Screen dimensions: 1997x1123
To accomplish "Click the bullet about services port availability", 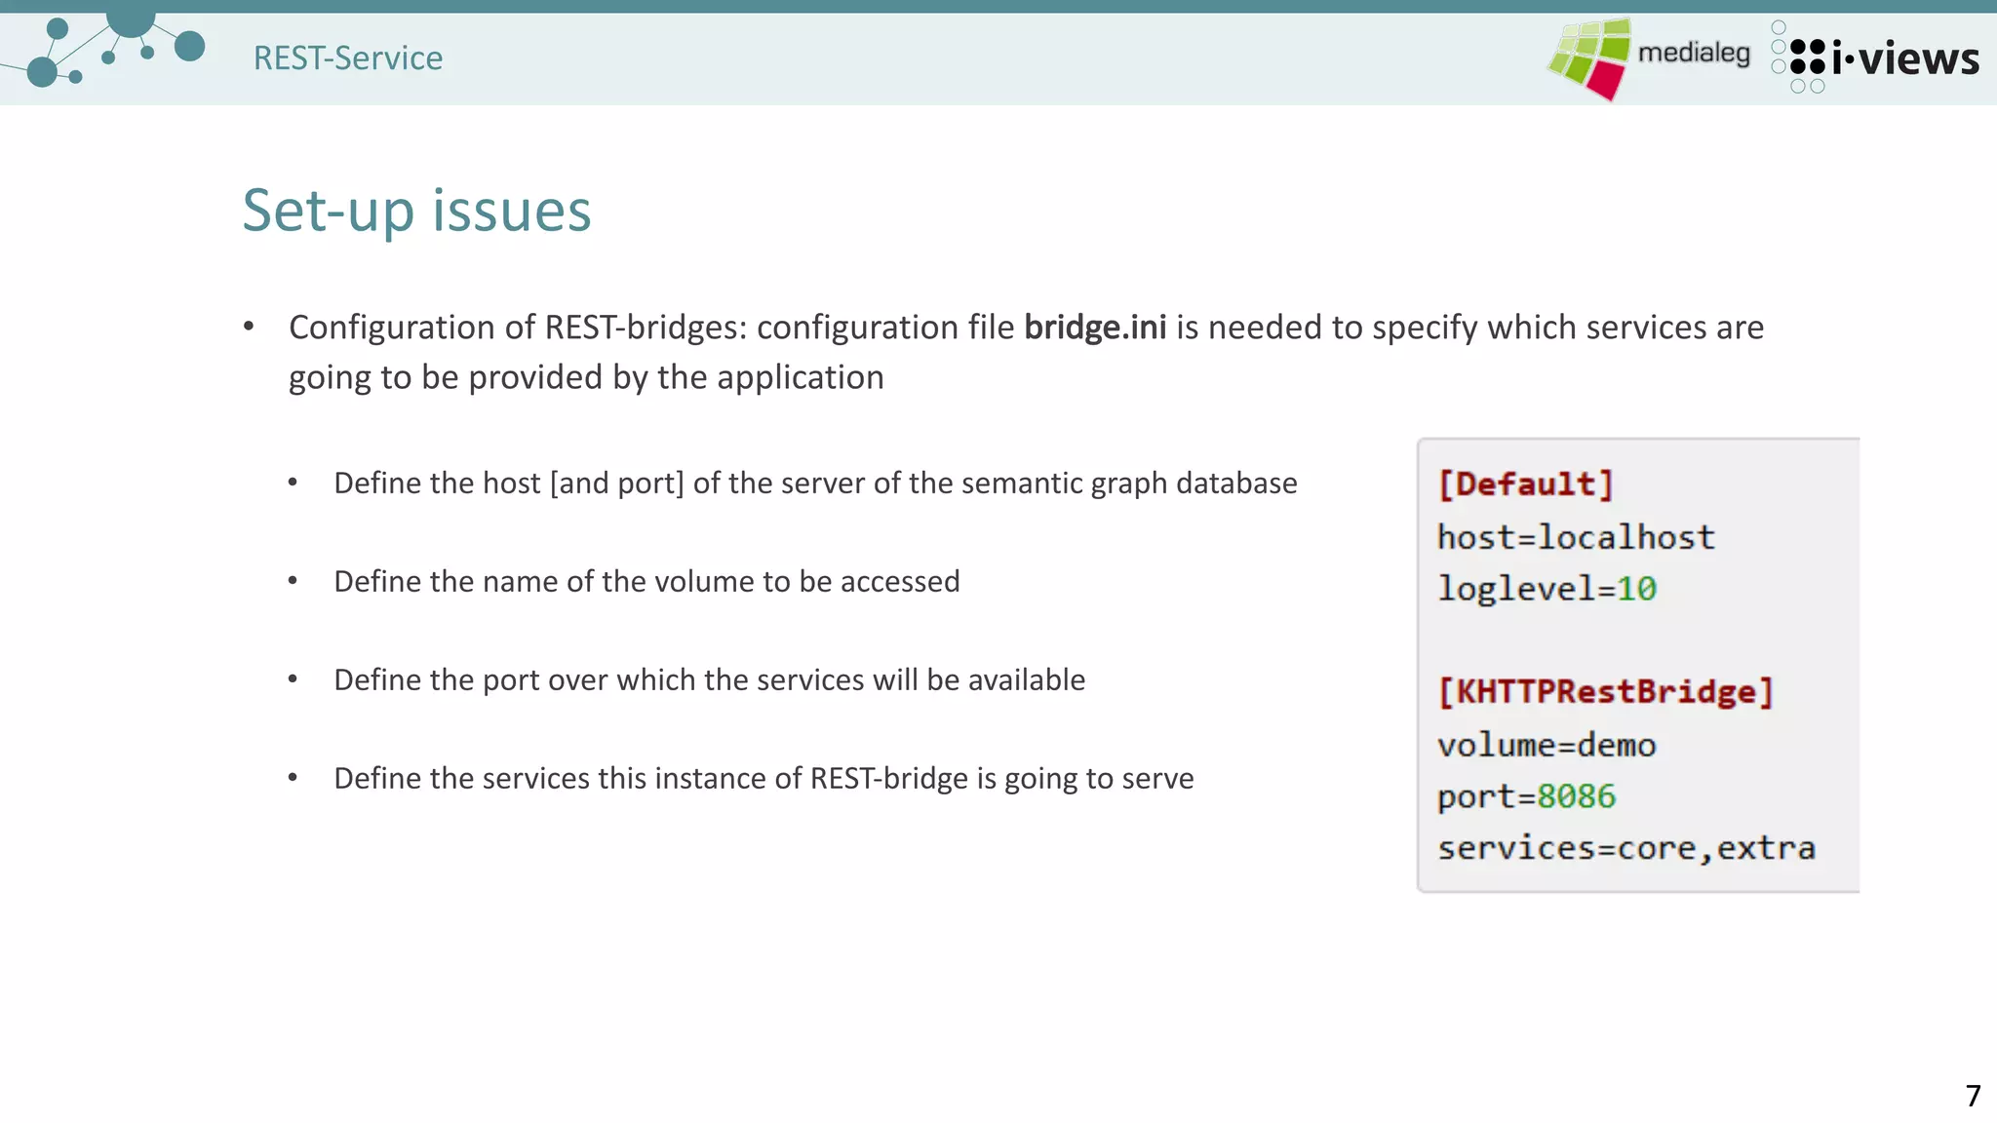I will (709, 679).
